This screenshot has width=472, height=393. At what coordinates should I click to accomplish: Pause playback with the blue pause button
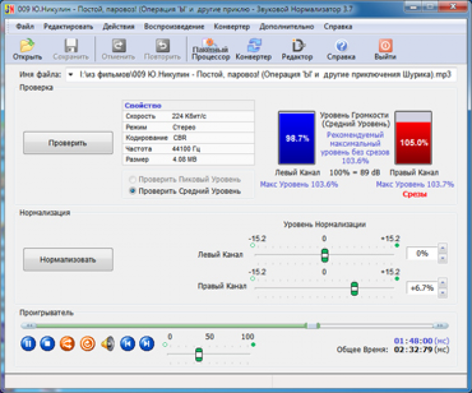(x=28, y=344)
